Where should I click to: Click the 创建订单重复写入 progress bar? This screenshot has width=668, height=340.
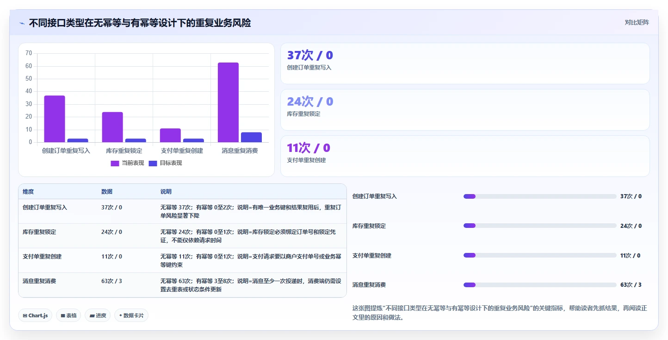click(x=540, y=196)
